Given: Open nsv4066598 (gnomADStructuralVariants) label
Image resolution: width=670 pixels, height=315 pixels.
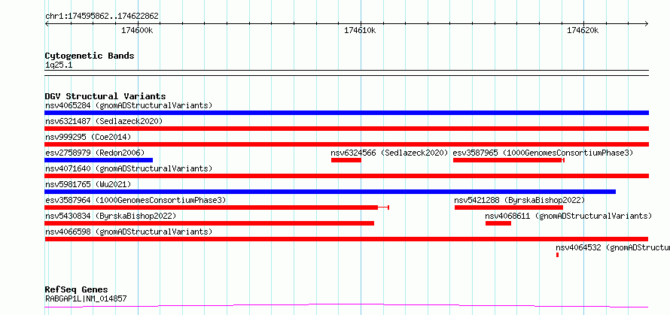Looking at the screenshot, I should click(129, 232).
